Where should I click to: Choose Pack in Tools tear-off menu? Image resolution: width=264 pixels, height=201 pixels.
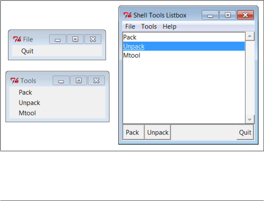coord(26,92)
